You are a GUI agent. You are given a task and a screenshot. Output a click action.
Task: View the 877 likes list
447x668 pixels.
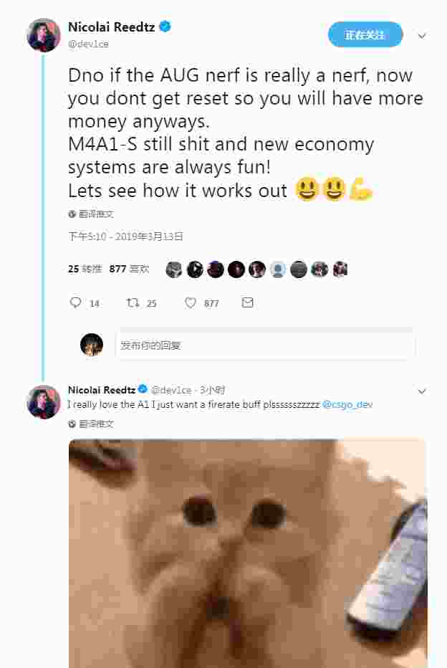[129, 269]
